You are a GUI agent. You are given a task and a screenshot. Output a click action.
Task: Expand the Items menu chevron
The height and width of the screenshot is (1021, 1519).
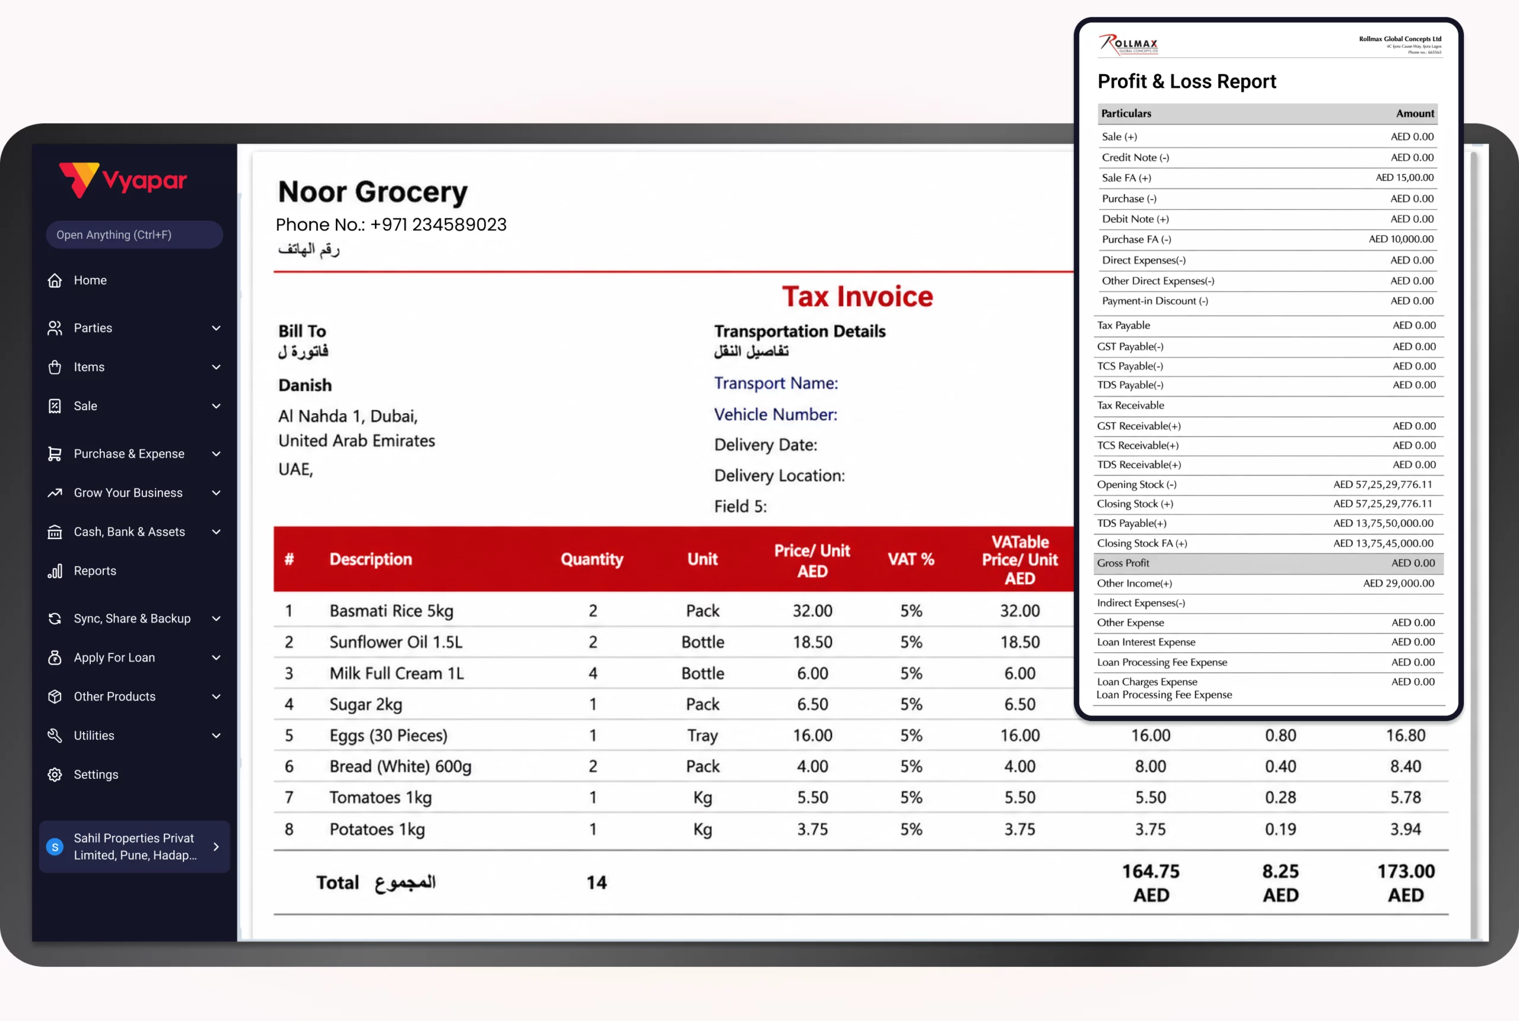216,367
